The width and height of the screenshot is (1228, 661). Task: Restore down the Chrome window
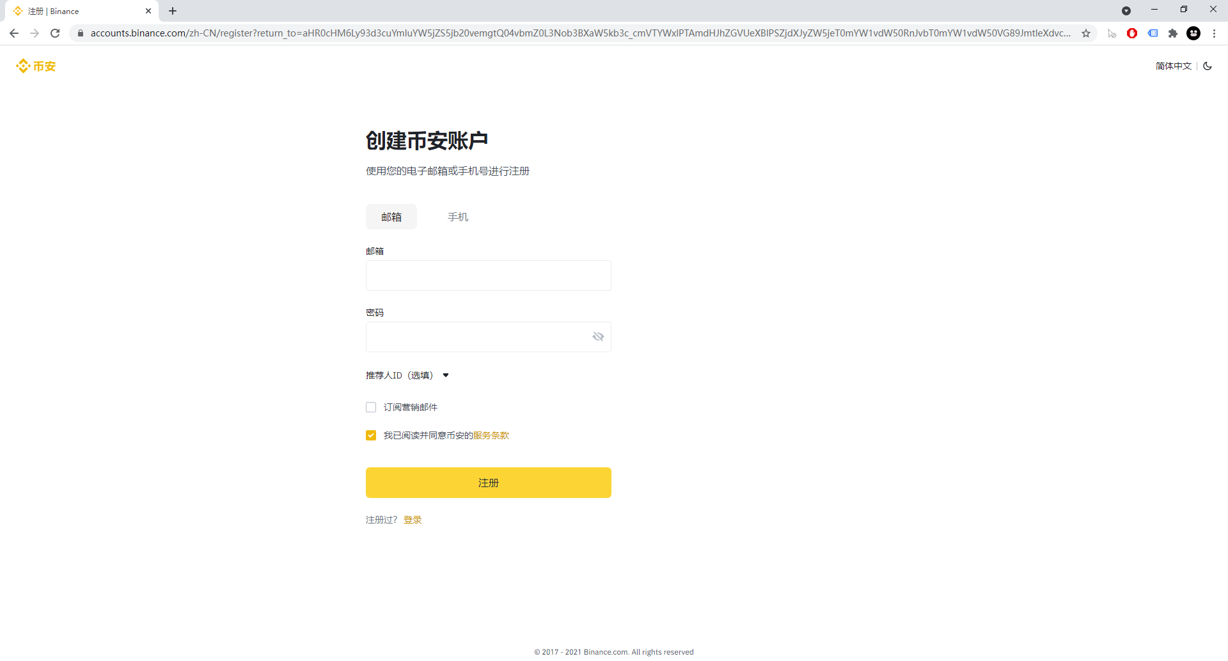click(x=1184, y=10)
